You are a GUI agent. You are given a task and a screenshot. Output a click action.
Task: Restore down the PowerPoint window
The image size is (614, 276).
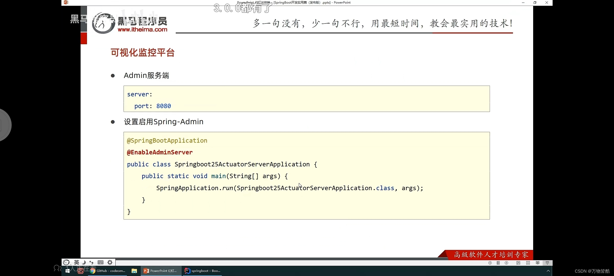pyautogui.click(x=535, y=3)
